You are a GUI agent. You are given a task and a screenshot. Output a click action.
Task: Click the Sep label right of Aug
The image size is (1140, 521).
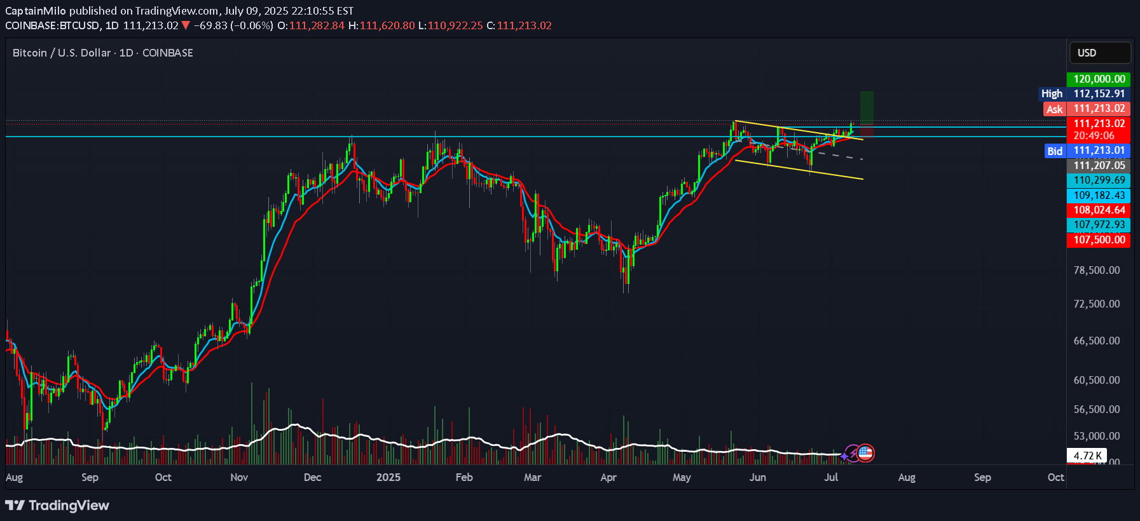982,477
